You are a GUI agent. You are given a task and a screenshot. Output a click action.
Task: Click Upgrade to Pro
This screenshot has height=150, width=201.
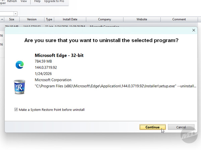[x=54, y=1]
